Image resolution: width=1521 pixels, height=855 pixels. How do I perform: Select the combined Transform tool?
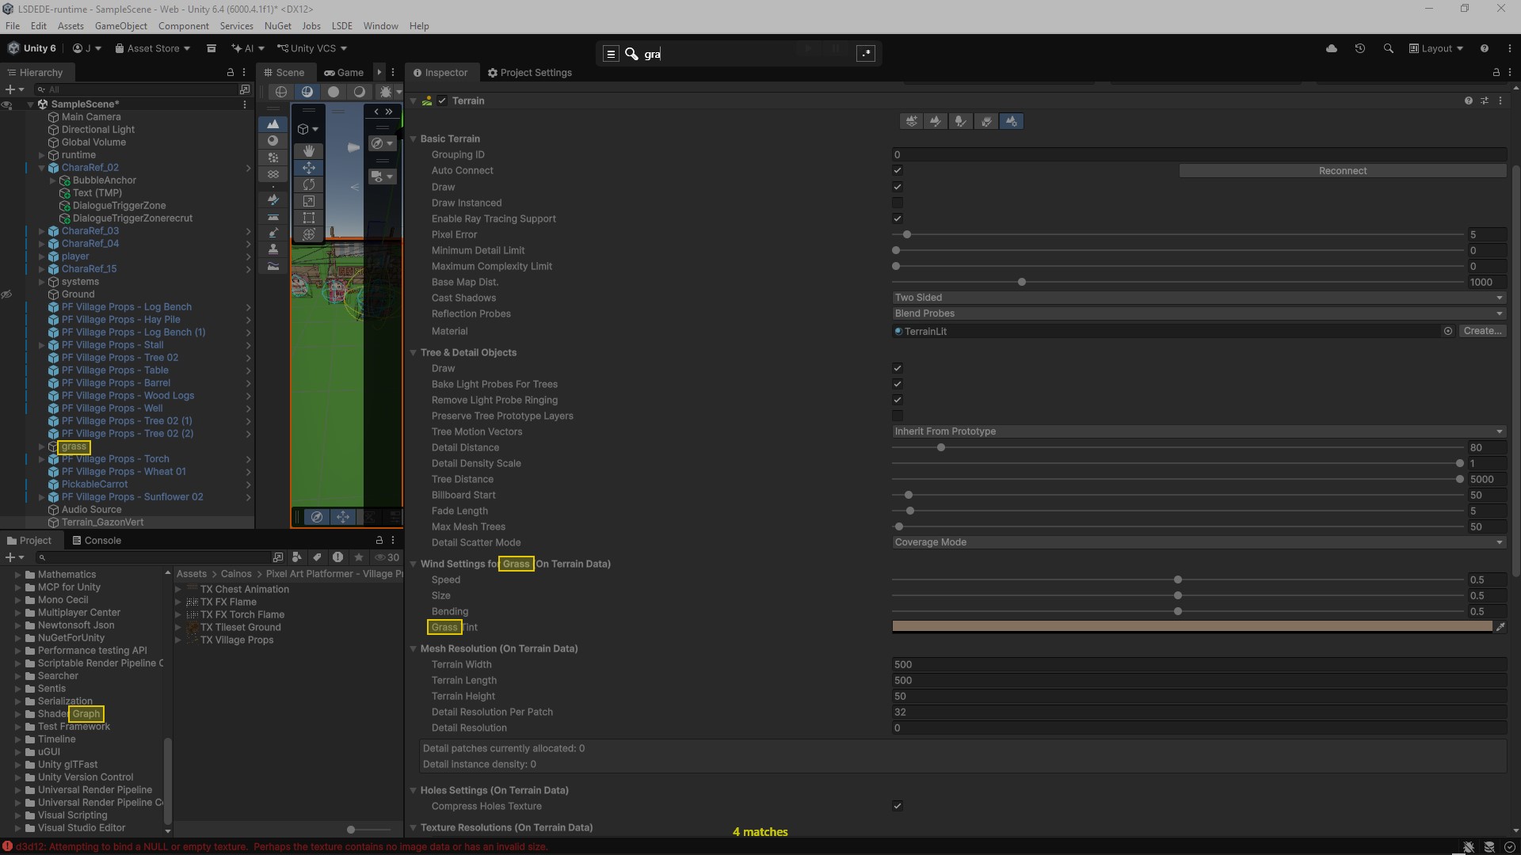pos(309,234)
